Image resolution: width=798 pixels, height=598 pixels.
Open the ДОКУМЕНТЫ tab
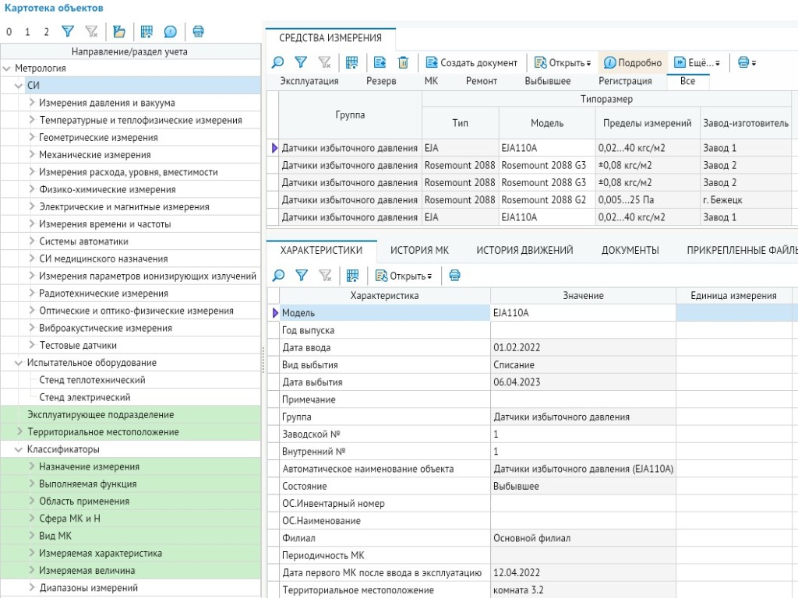pyautogui.click(x=630, y=250)
